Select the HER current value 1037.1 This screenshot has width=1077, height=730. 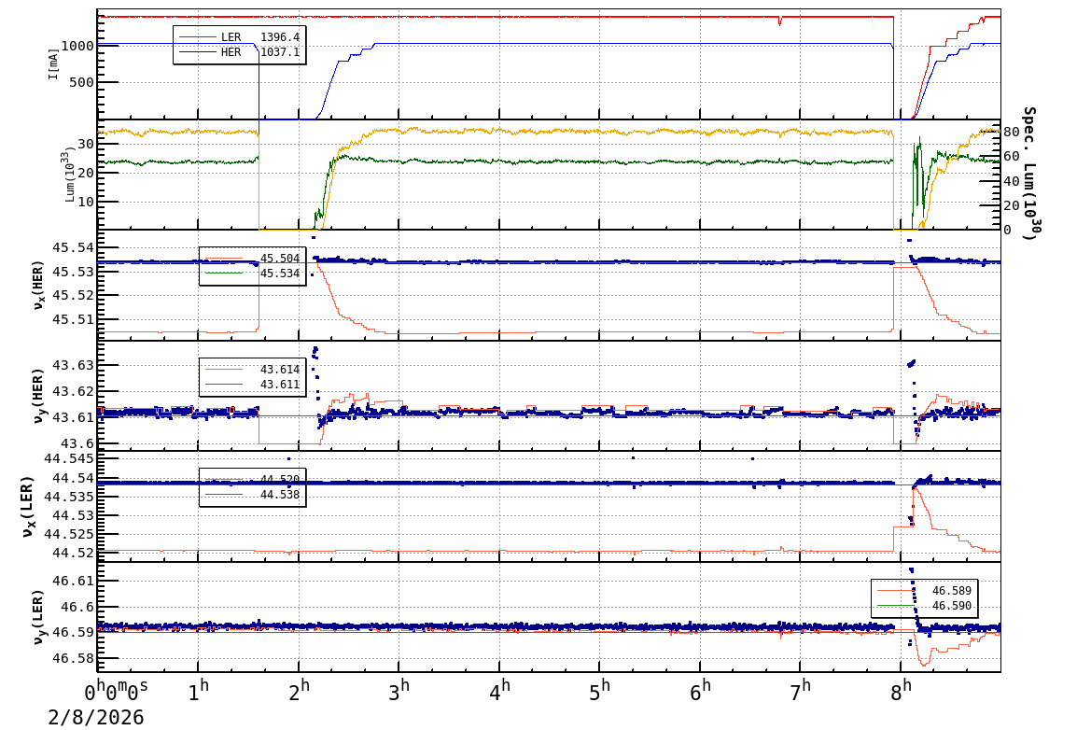(x=280, y=52)
